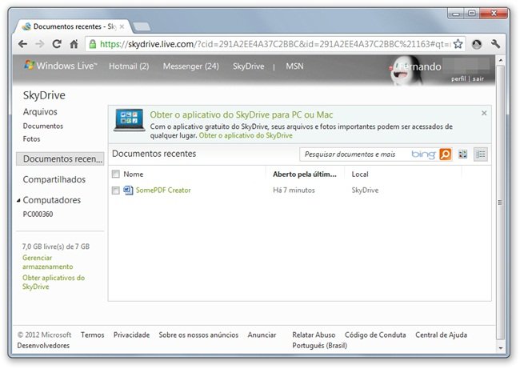Viewport: 520px width, 369px height.
Task: Open Compartilhados in the sidebar
Action: pos(54,179)
